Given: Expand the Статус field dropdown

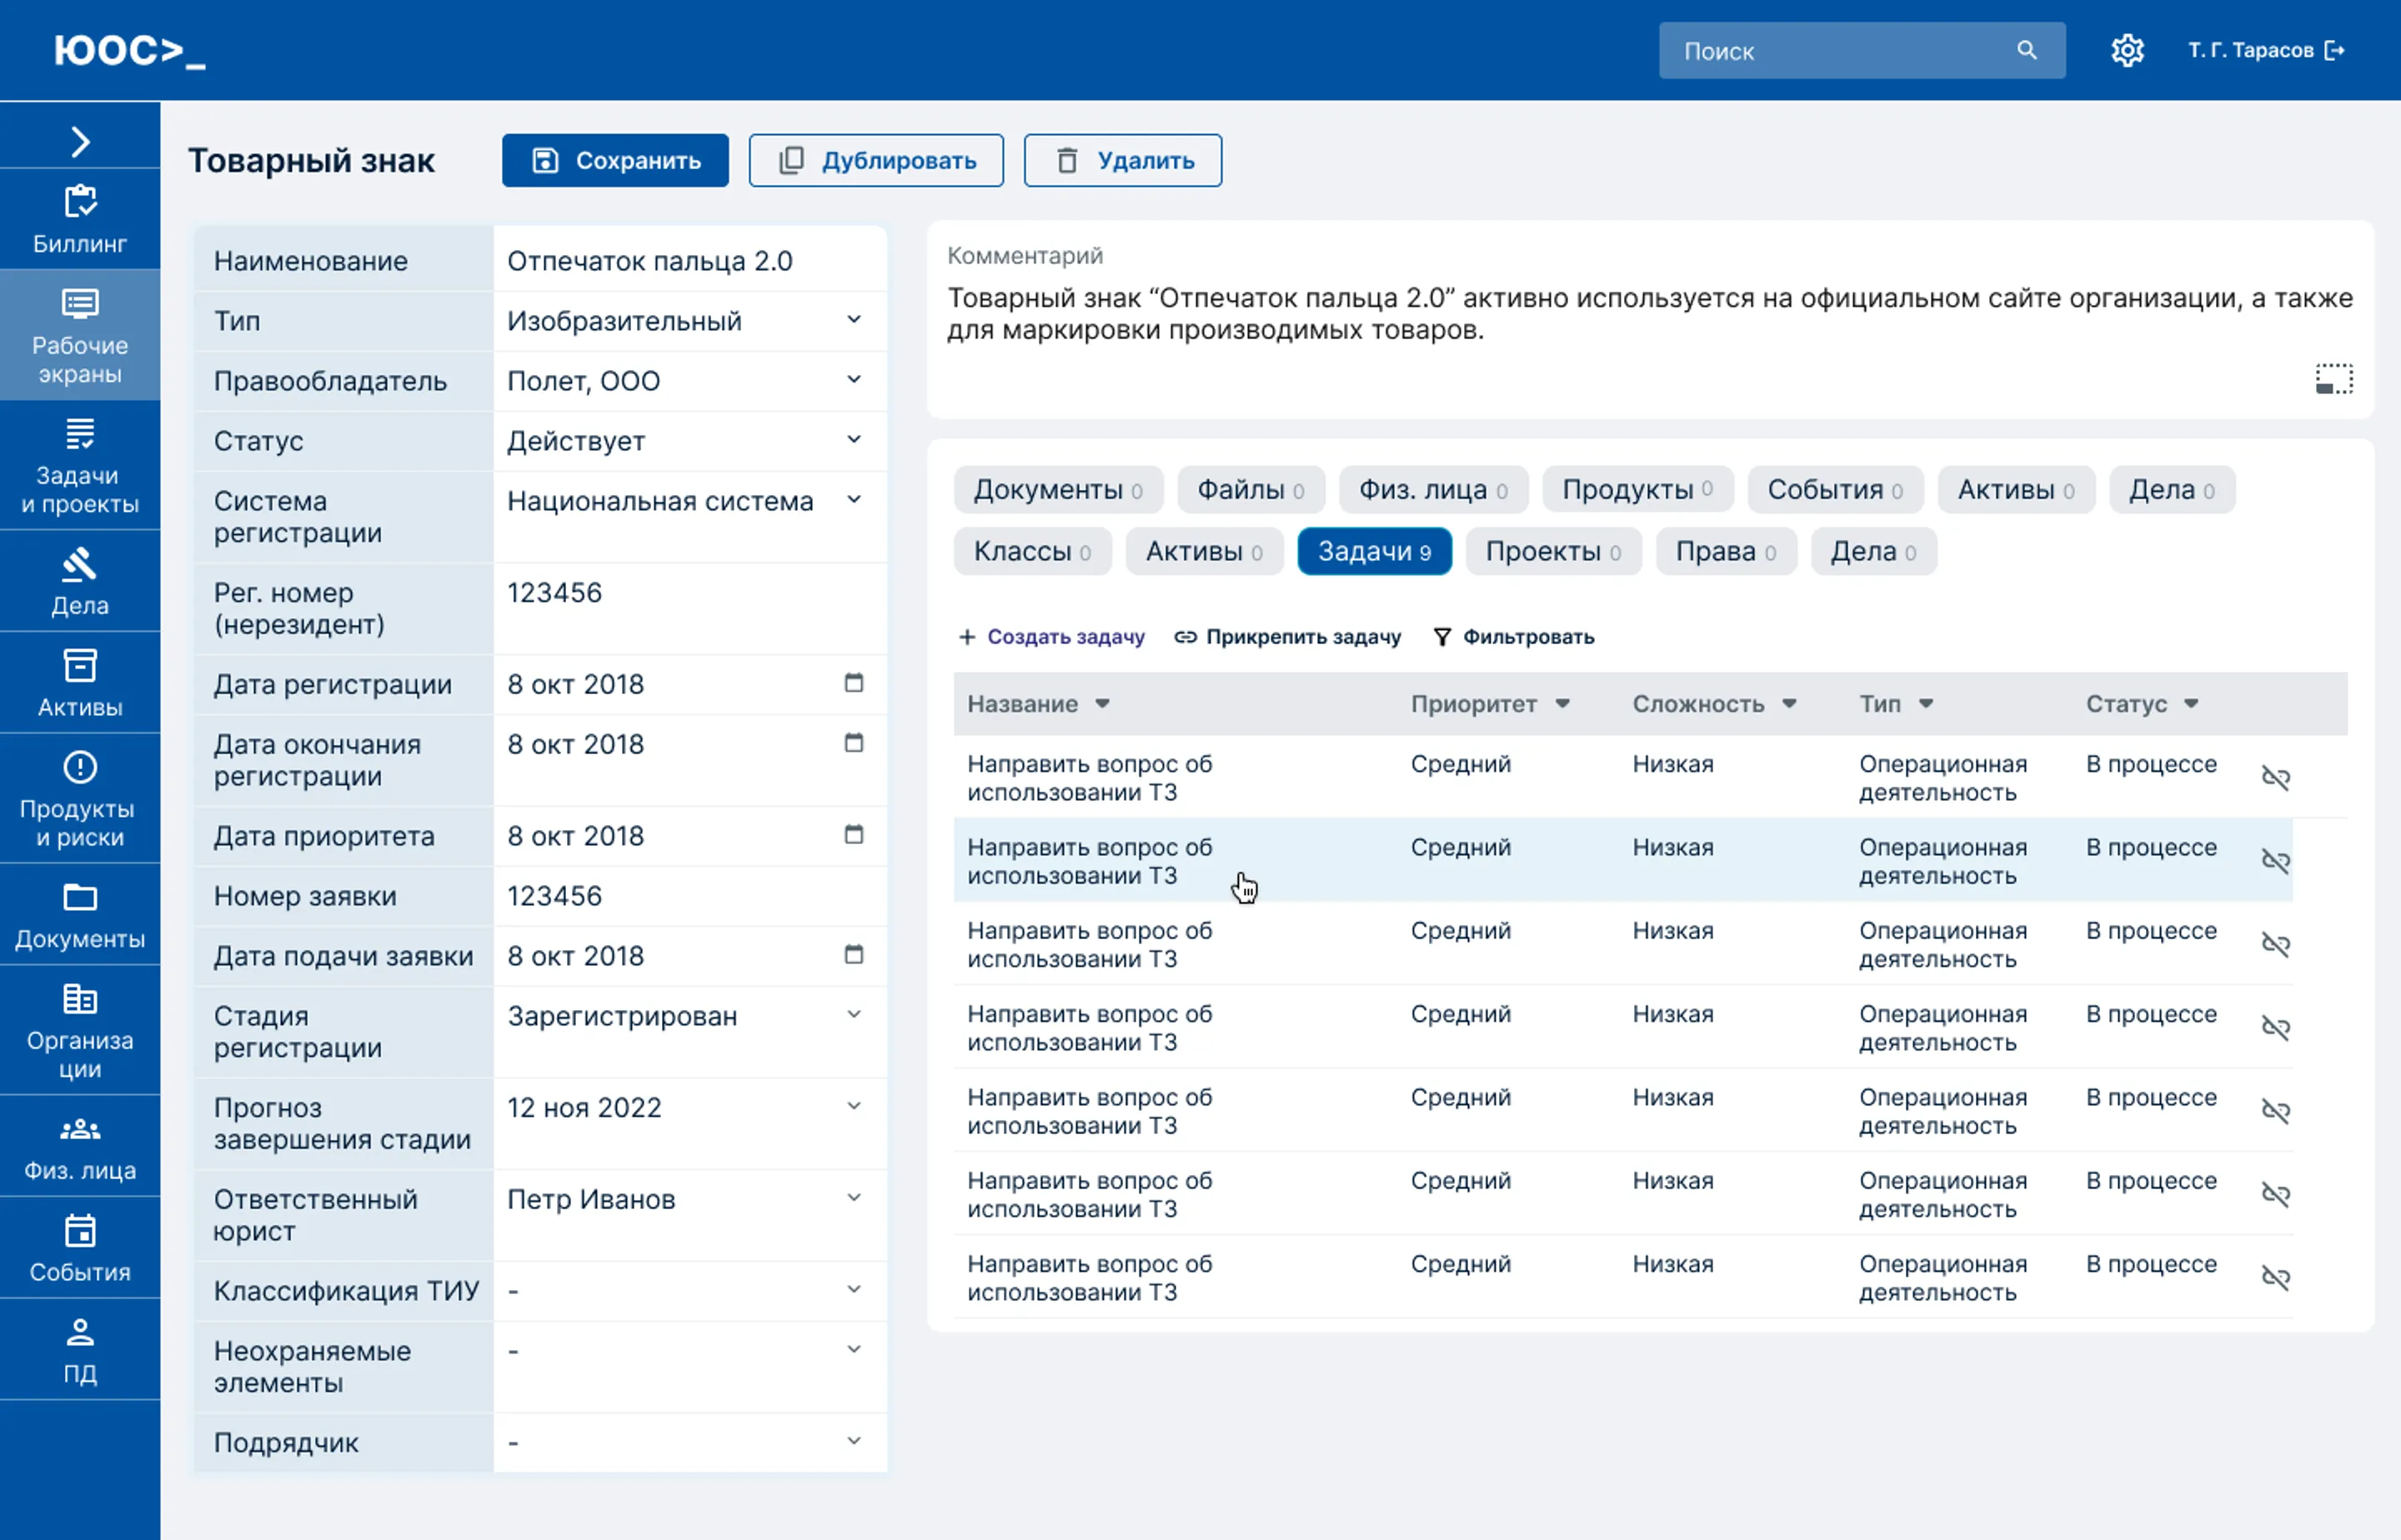Looking at the screenshot, I should click(x=854, y=440).
